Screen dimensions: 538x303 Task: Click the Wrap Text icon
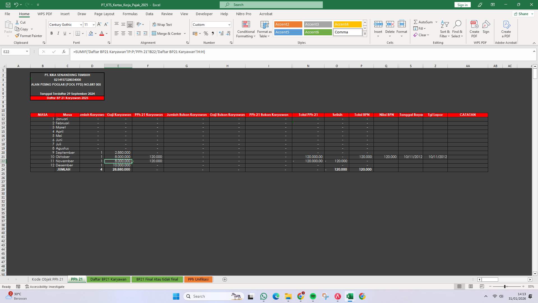click(155, 25)
